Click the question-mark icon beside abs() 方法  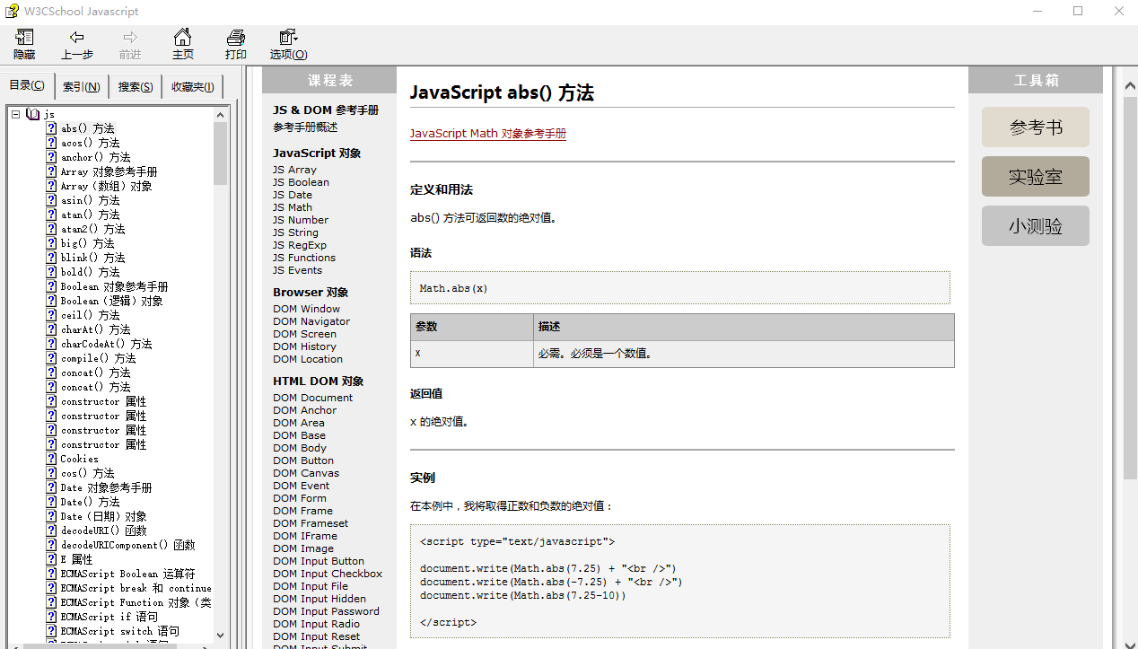(49, 127)
